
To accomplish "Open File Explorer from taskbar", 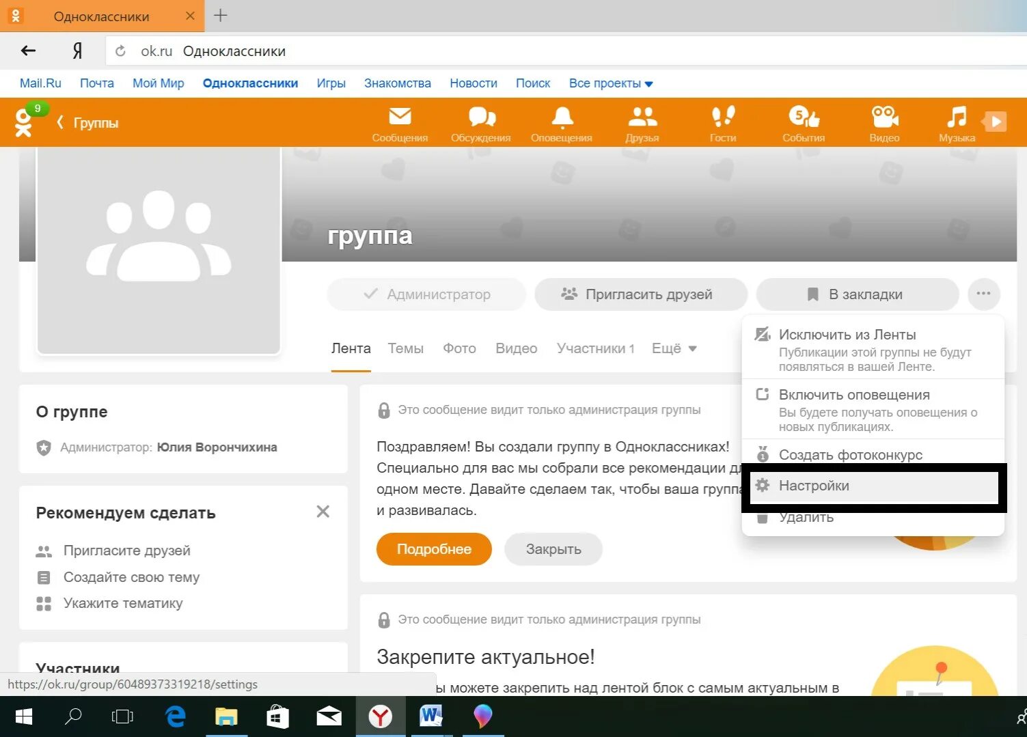I will click(226, 717).
